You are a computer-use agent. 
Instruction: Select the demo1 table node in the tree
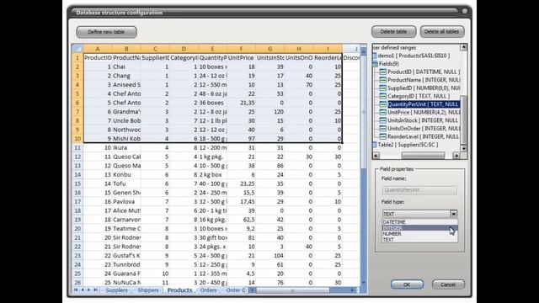point(414,56)
